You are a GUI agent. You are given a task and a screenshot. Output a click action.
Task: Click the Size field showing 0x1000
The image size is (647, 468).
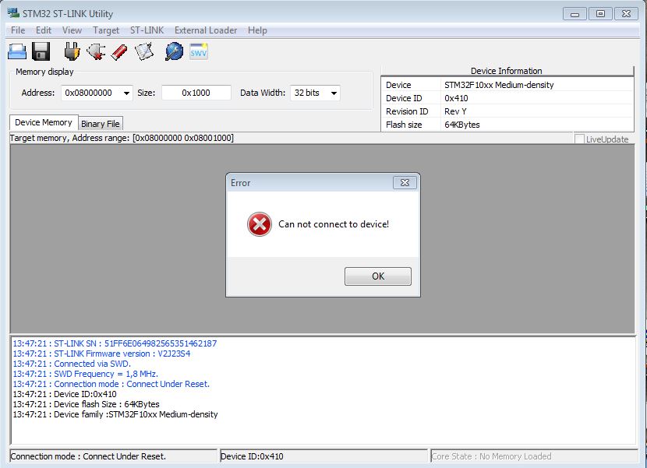[196, 93]
